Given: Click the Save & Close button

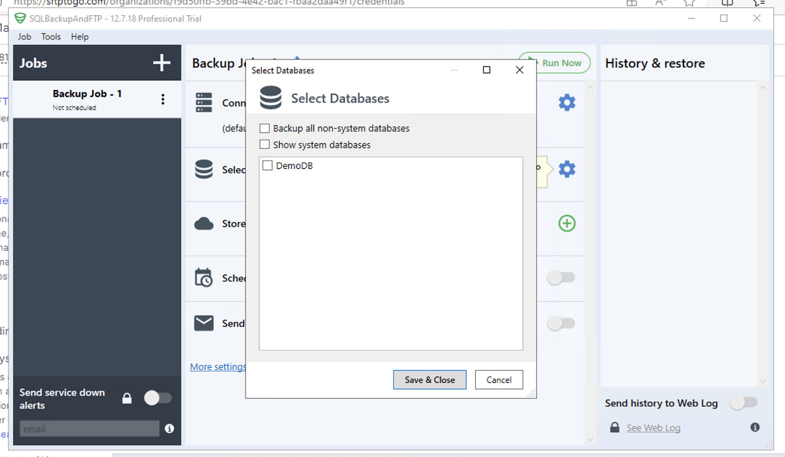Looking at the screenshot, I should click(429, 380).
